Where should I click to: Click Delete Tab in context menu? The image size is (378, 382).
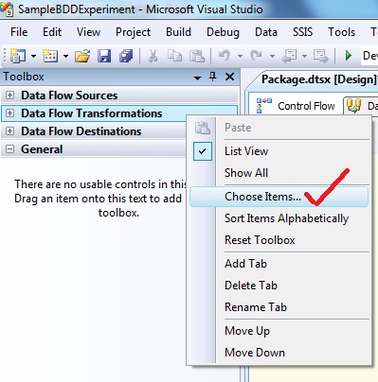click(x=279, y=286)
